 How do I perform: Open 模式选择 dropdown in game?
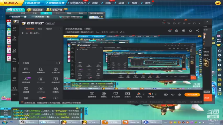pos(18,17)
